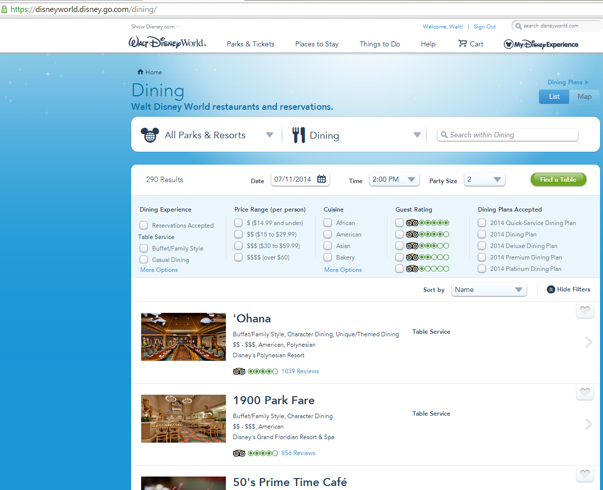Open the 1900 Park Fare title link
Image resolution: width=603 pixels, height=490 pixels.
(x=274, y=400)
